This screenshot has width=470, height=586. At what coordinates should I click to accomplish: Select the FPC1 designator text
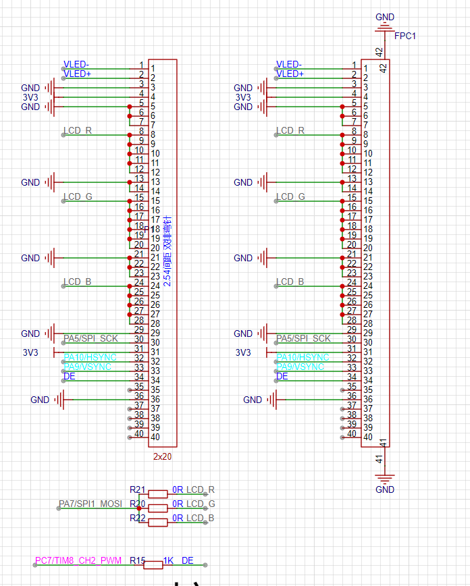click(x=405, y=36)
